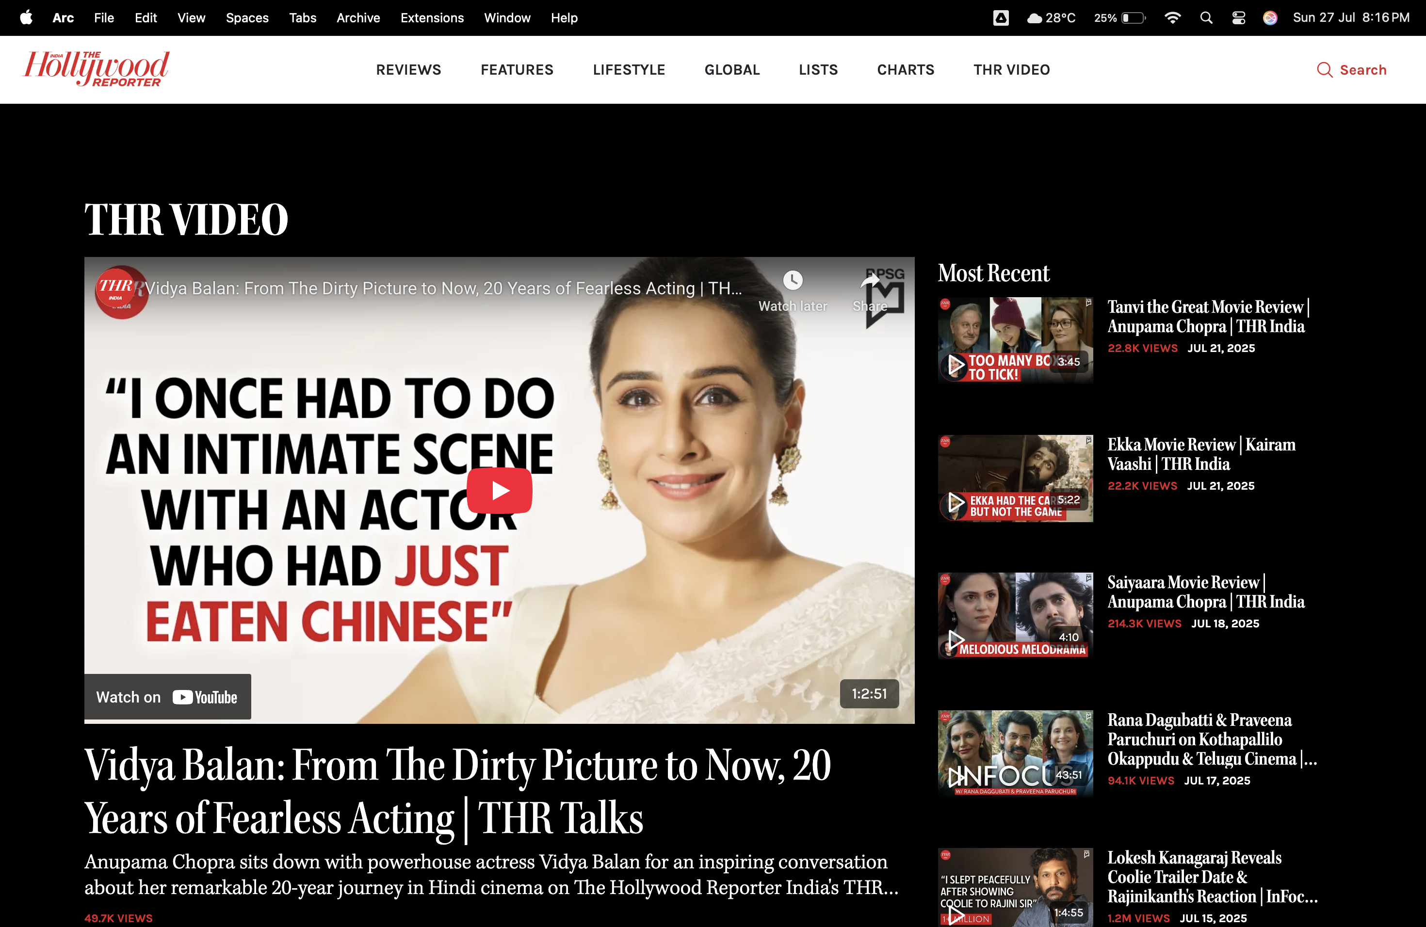Select the CHARTS navigation item
Image resolution: width=1426 pixels, height=927 pixels.
[906, 70]
